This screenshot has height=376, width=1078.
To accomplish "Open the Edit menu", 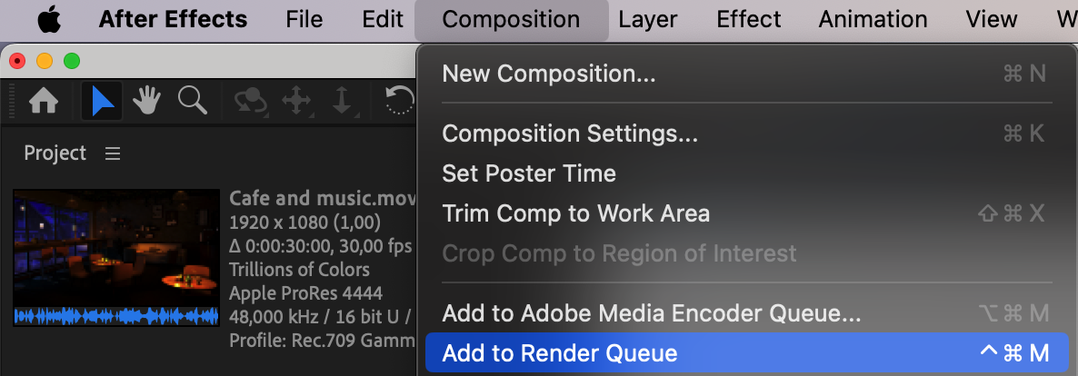I will [383, 19].
